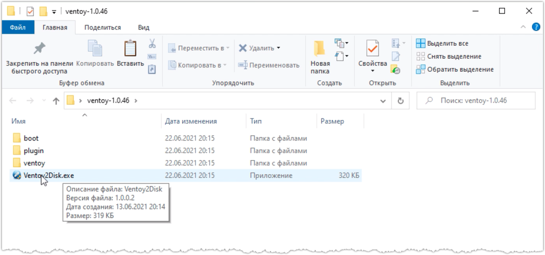Refresh the ventoy-1.0.46 folder view

pyautogui.click(x=401, y=101)
